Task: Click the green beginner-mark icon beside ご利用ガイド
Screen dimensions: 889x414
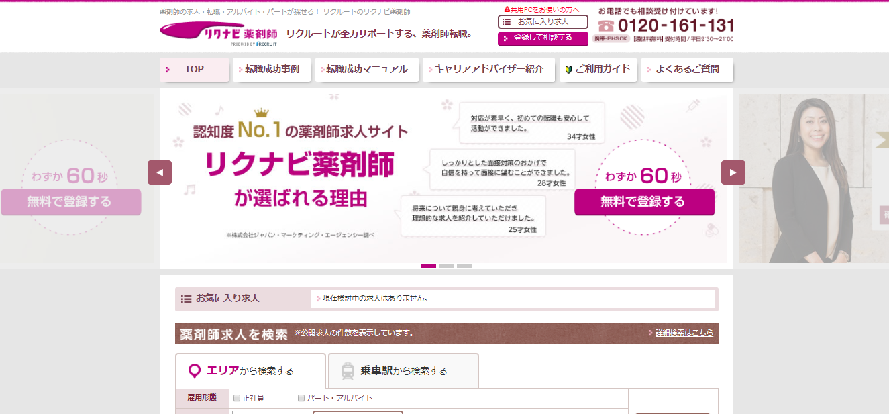Action: coord(568,70)
